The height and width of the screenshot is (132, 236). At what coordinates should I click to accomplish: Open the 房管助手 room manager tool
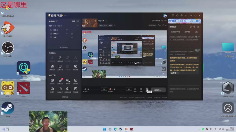60,90
